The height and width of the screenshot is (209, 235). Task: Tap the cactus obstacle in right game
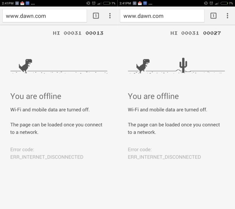pos(183,65)
